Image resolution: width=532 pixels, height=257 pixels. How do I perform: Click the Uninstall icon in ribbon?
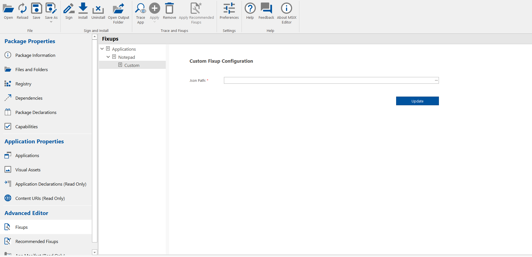tap(98, 9)
